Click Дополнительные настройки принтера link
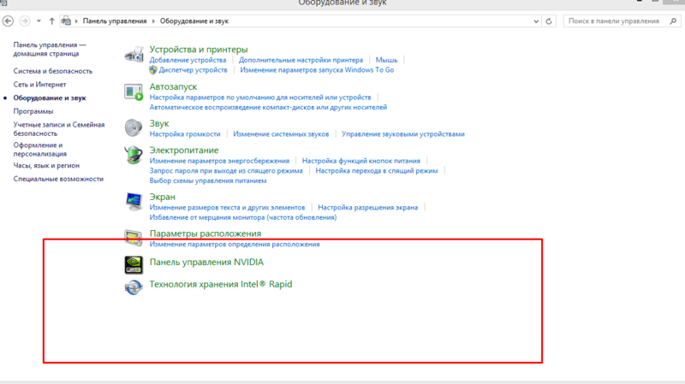 (301, 60)
